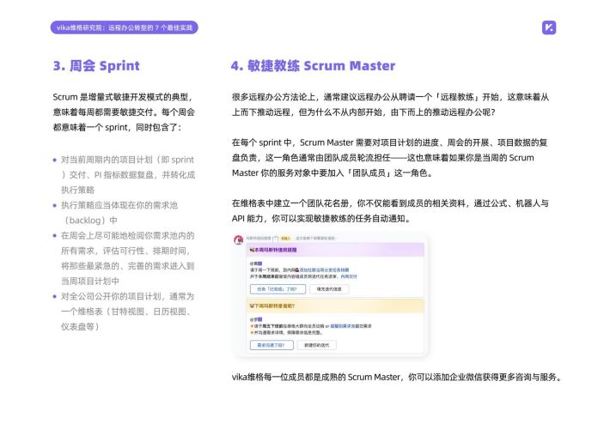Image resolution: width=610 pixels, height=430 pixels.
Task: Click the purple '本周玛斯特值班提醒' card header
Action: point(335,250)
